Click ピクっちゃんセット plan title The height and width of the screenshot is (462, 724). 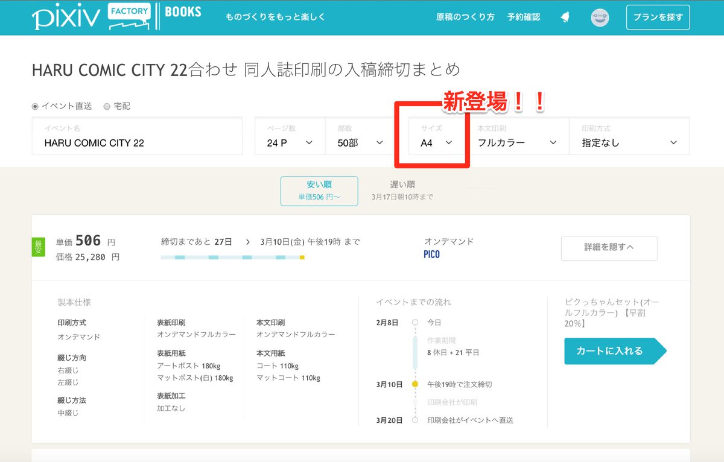pyautogui.click(x=612, y=312)
